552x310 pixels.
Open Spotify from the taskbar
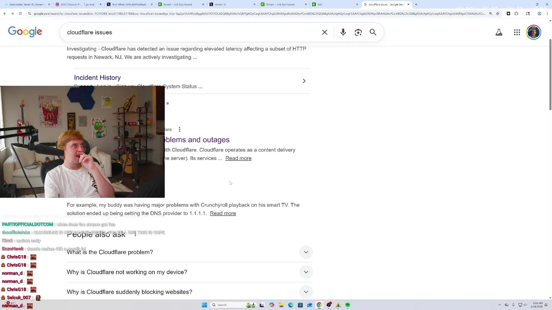(x=348, y=305)
